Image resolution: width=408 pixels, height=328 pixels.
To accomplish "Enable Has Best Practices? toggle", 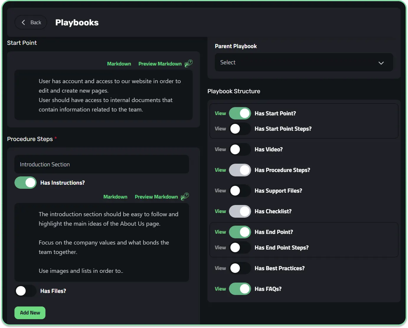I will tap(240, 268).
